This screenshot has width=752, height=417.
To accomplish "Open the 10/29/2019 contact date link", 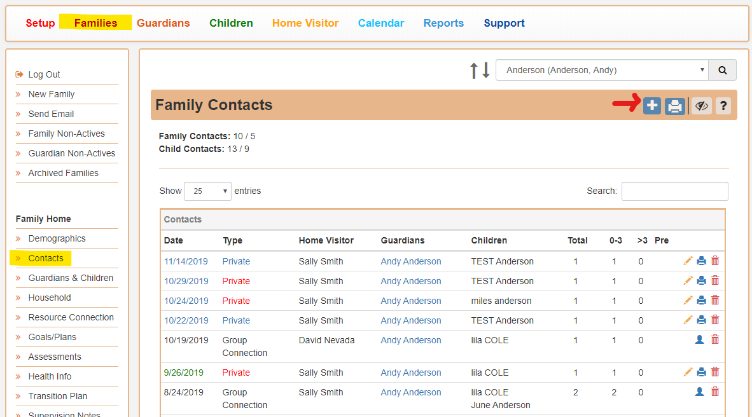I will [186, 281].
